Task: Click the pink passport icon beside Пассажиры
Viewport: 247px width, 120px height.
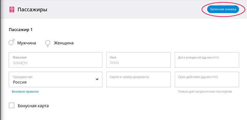Action: click(x=12, y=10)
